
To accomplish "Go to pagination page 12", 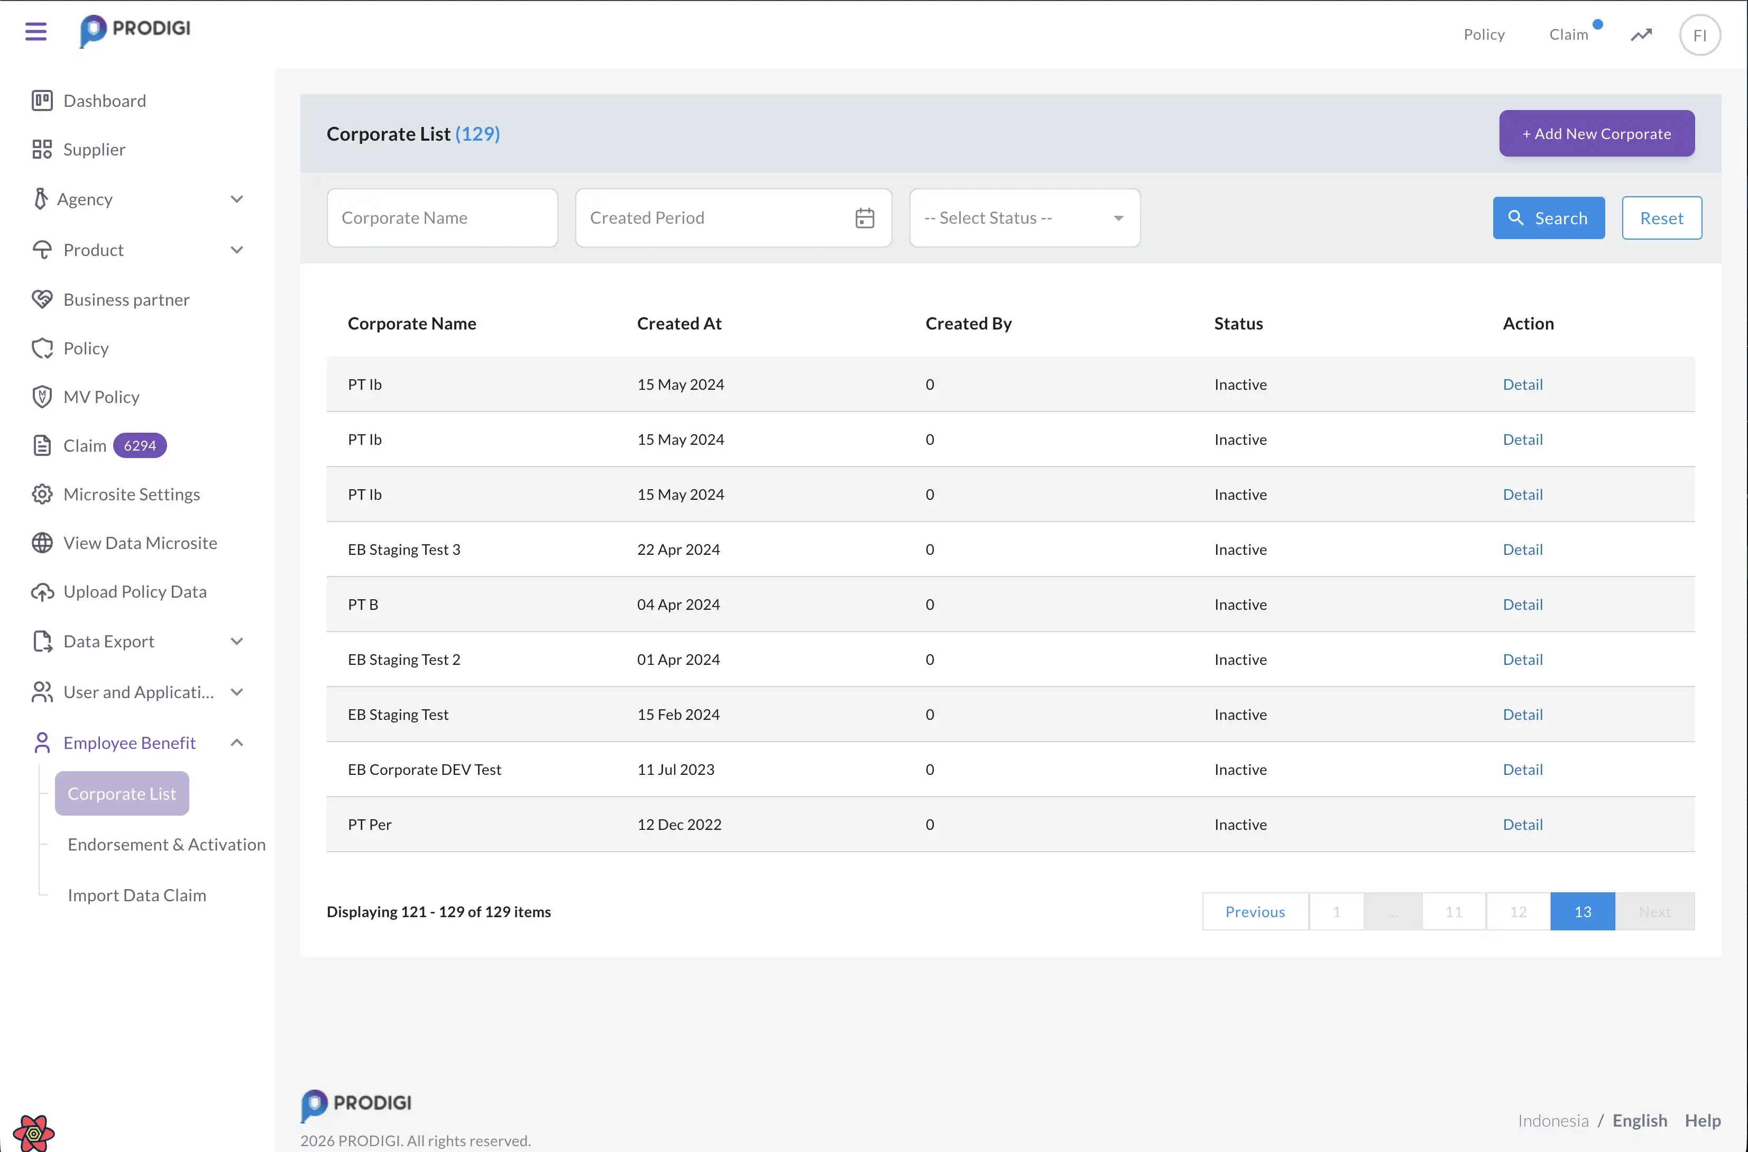I will (1517, 912).
